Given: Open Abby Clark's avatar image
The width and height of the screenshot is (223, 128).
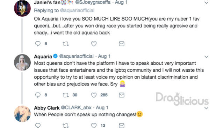Looking at the screenshot, I should (22, 114).
